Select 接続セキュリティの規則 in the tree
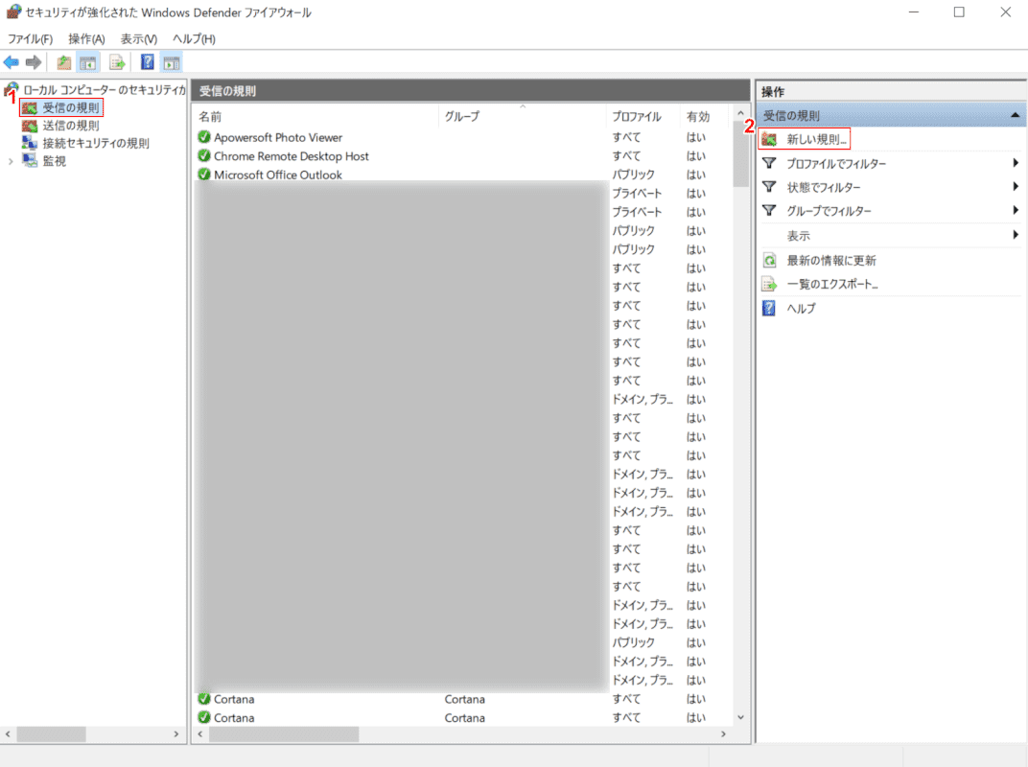The image size is (1028, 767). click(x=96, y=143)
